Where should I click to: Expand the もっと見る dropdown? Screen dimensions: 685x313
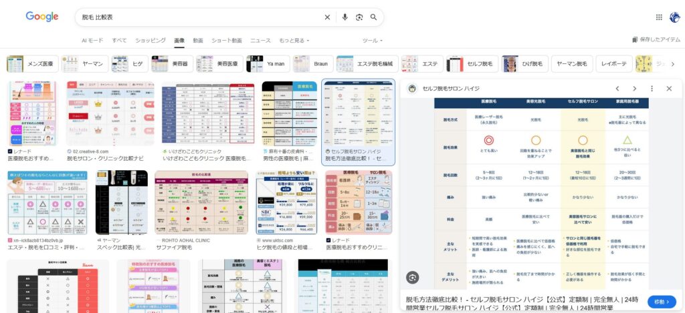click(294, 41)
